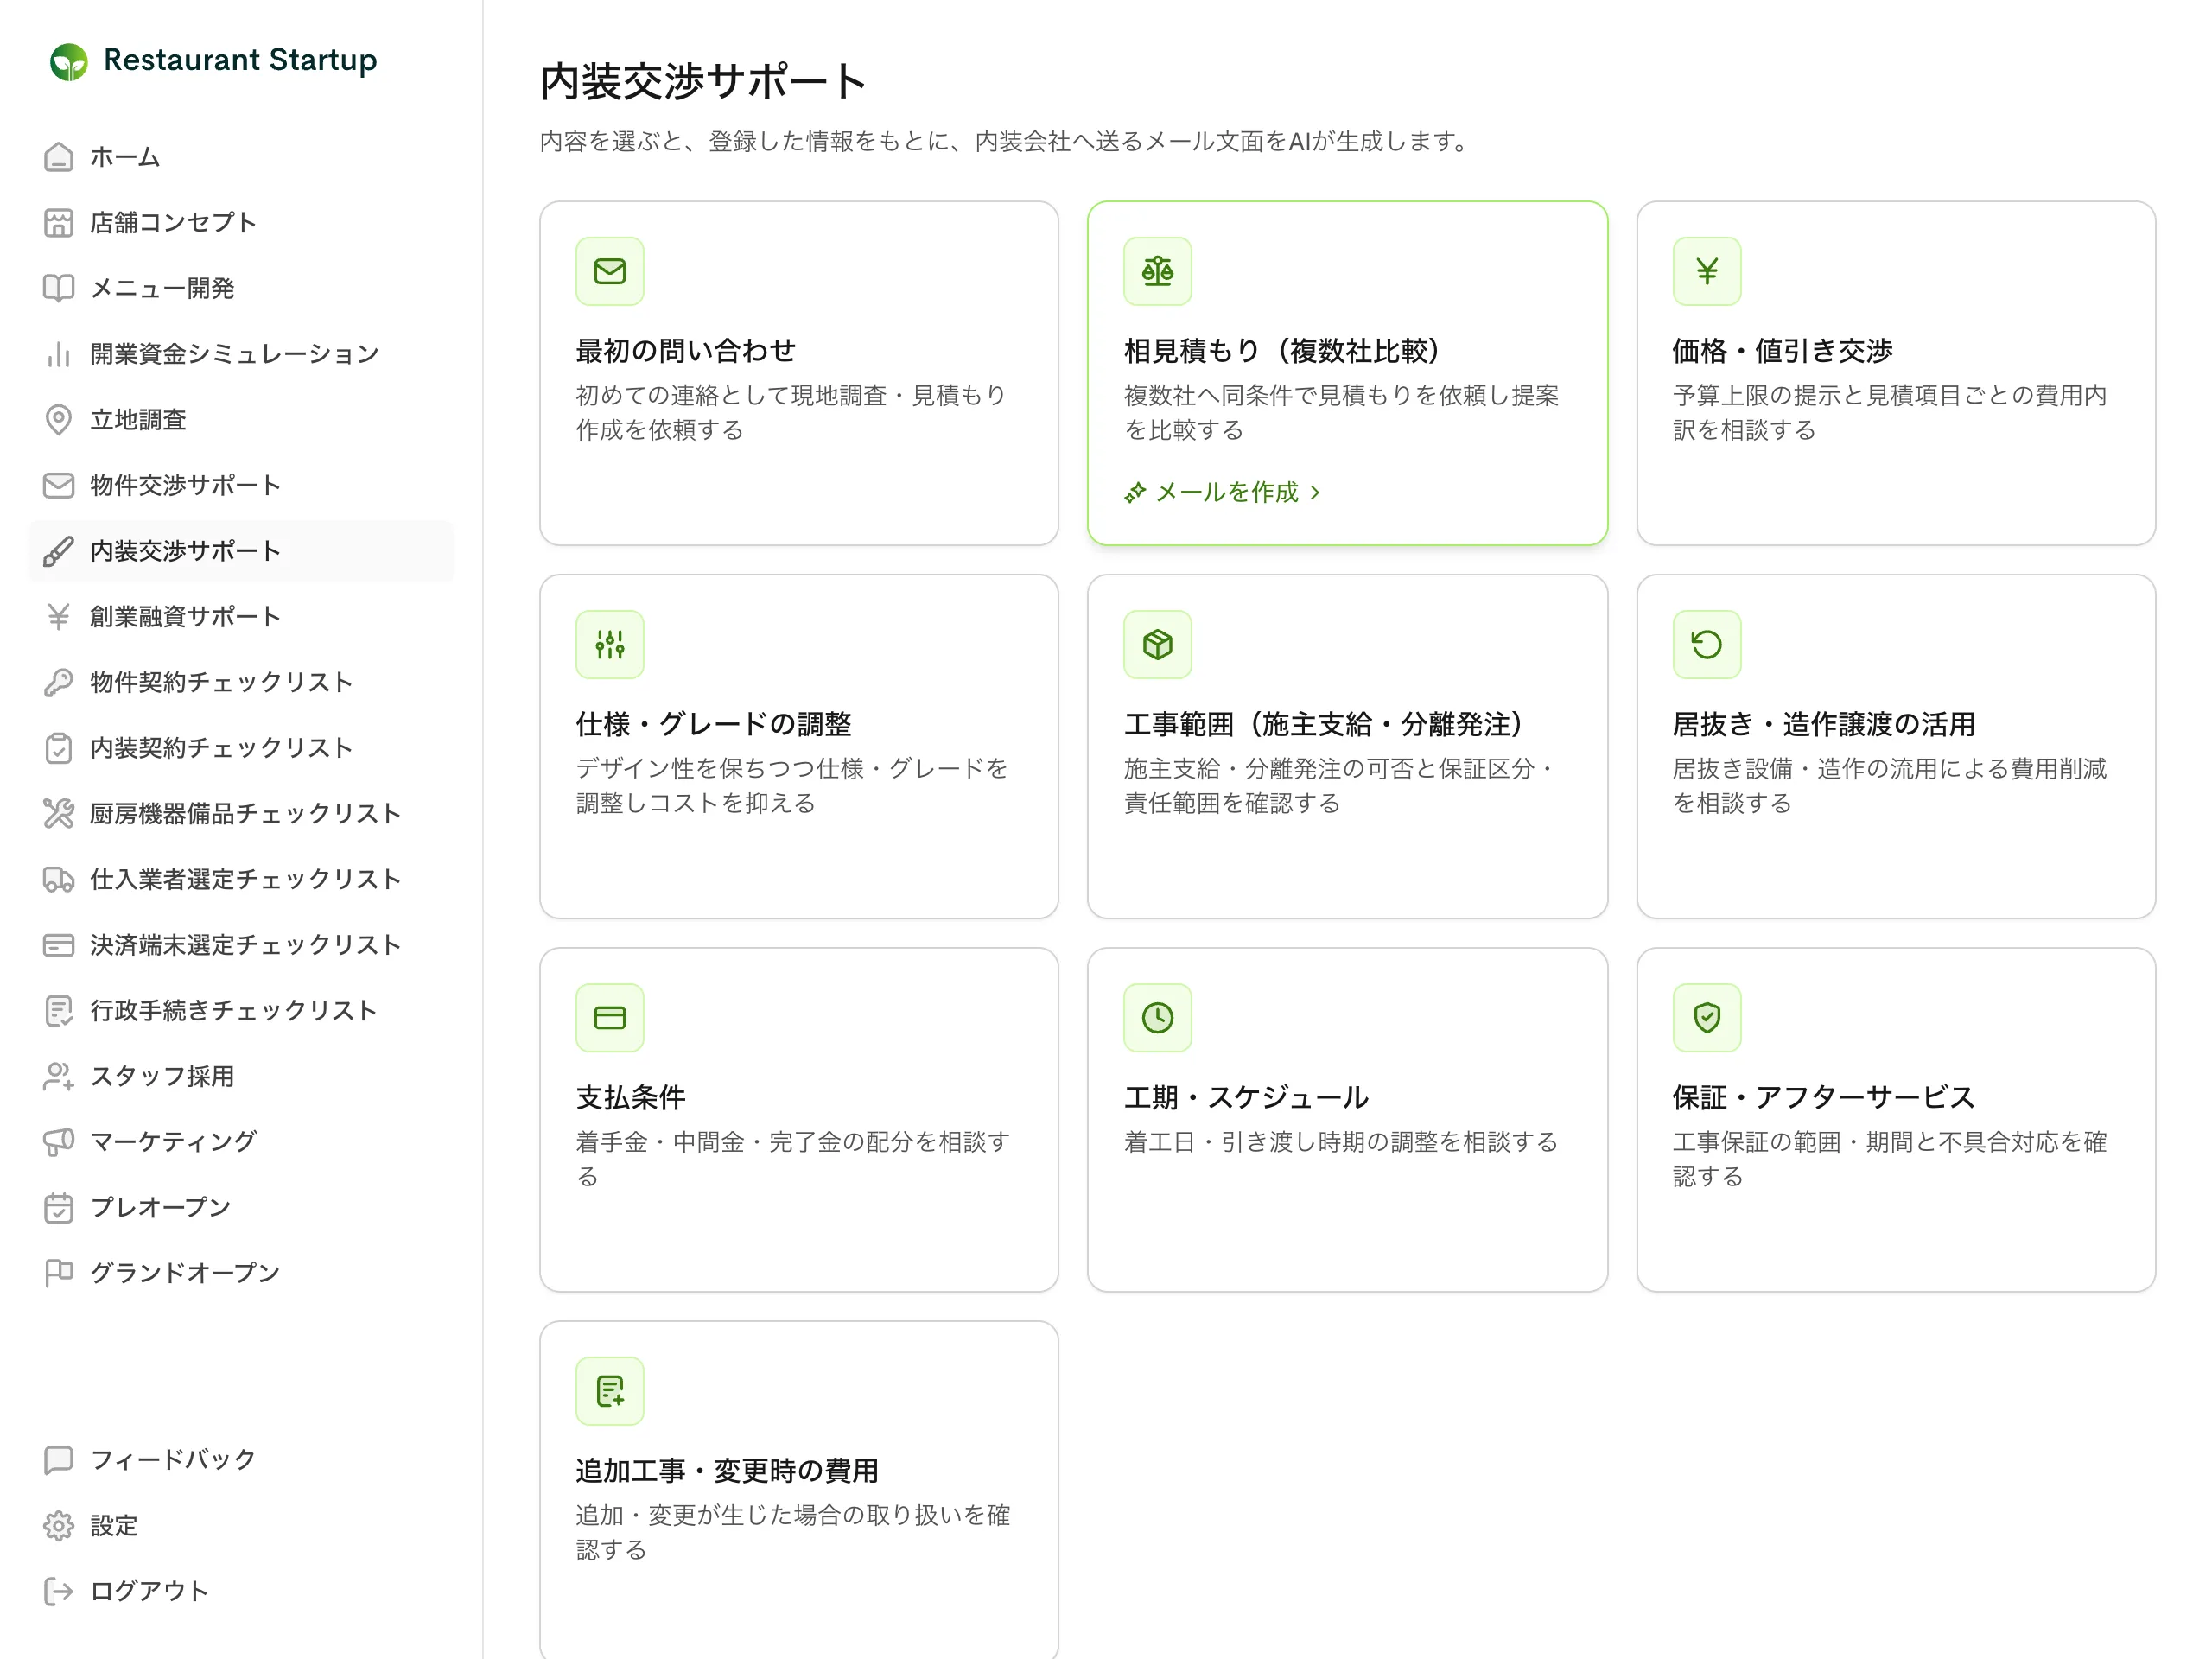Click the document icon beside 行政手続きチェックリスト

tap(59, 1011)
